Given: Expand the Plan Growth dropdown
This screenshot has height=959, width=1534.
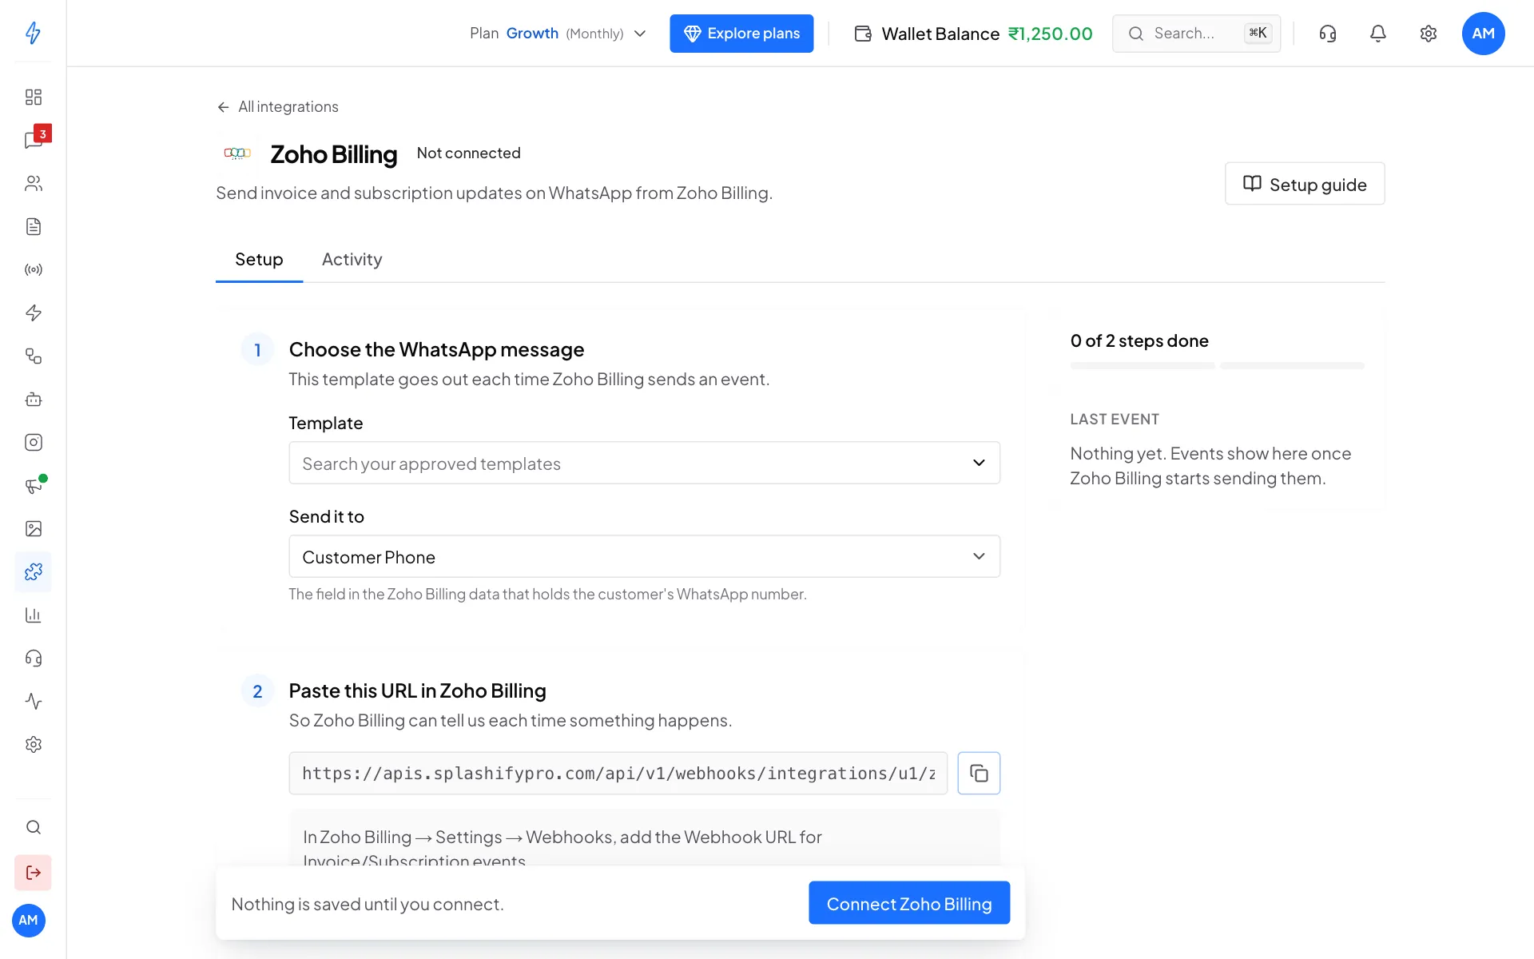Looking at the screenshot, I should coord(558,34).
